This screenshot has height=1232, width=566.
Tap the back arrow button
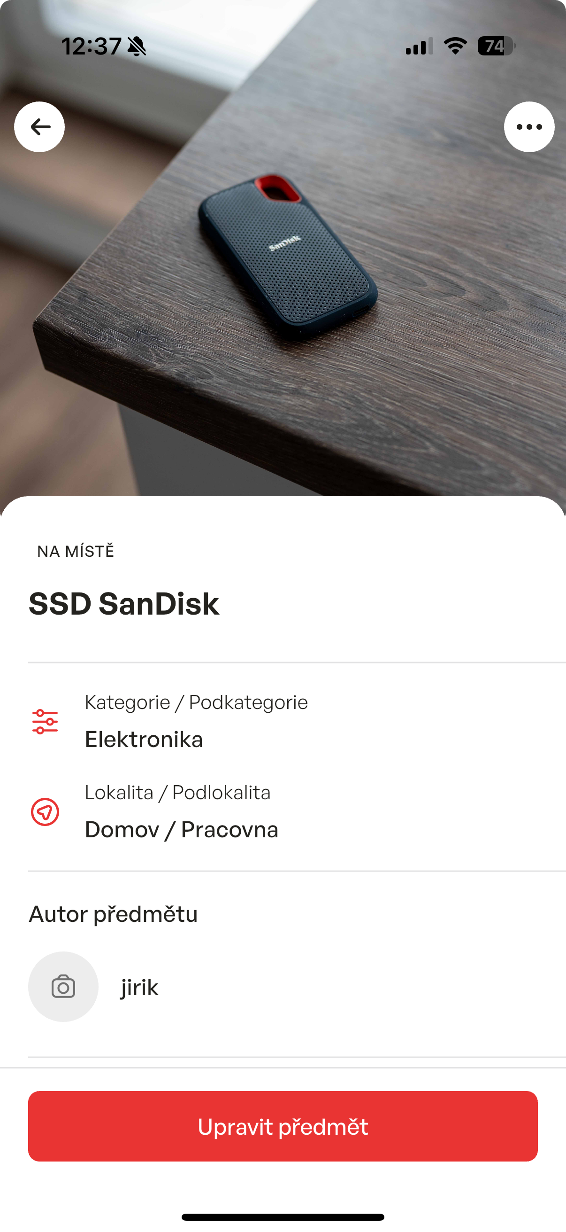click(39, 127)
